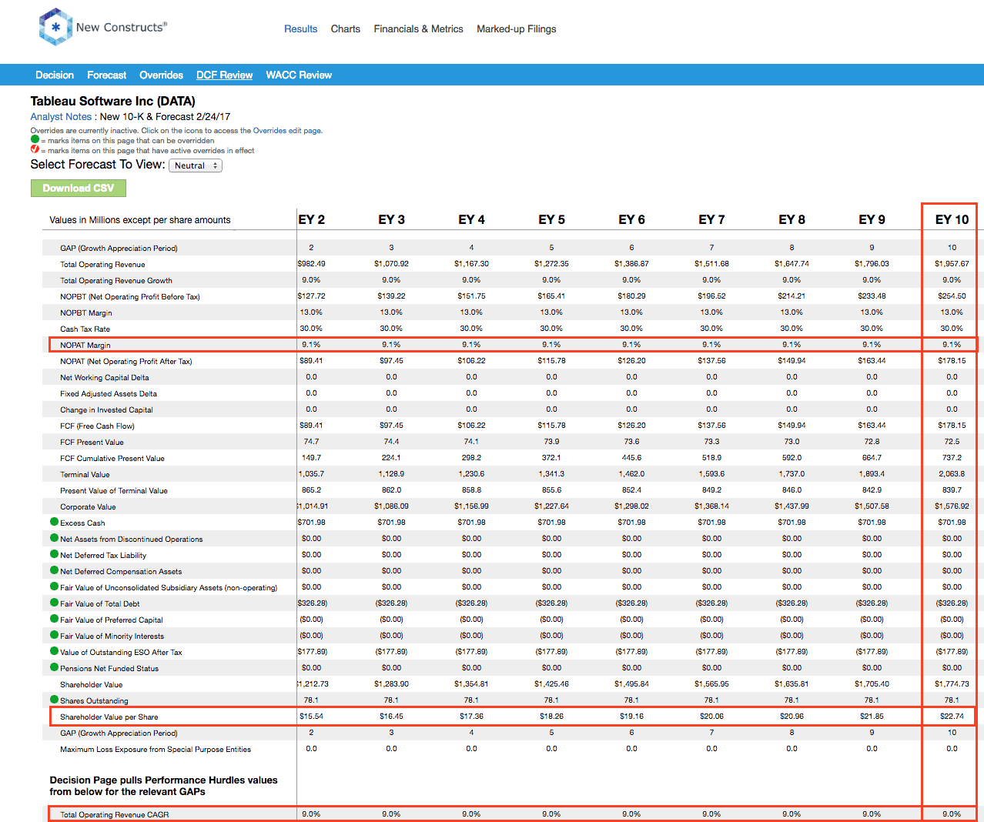Click the $18.26 value under EY 5

tap(552, 716)
